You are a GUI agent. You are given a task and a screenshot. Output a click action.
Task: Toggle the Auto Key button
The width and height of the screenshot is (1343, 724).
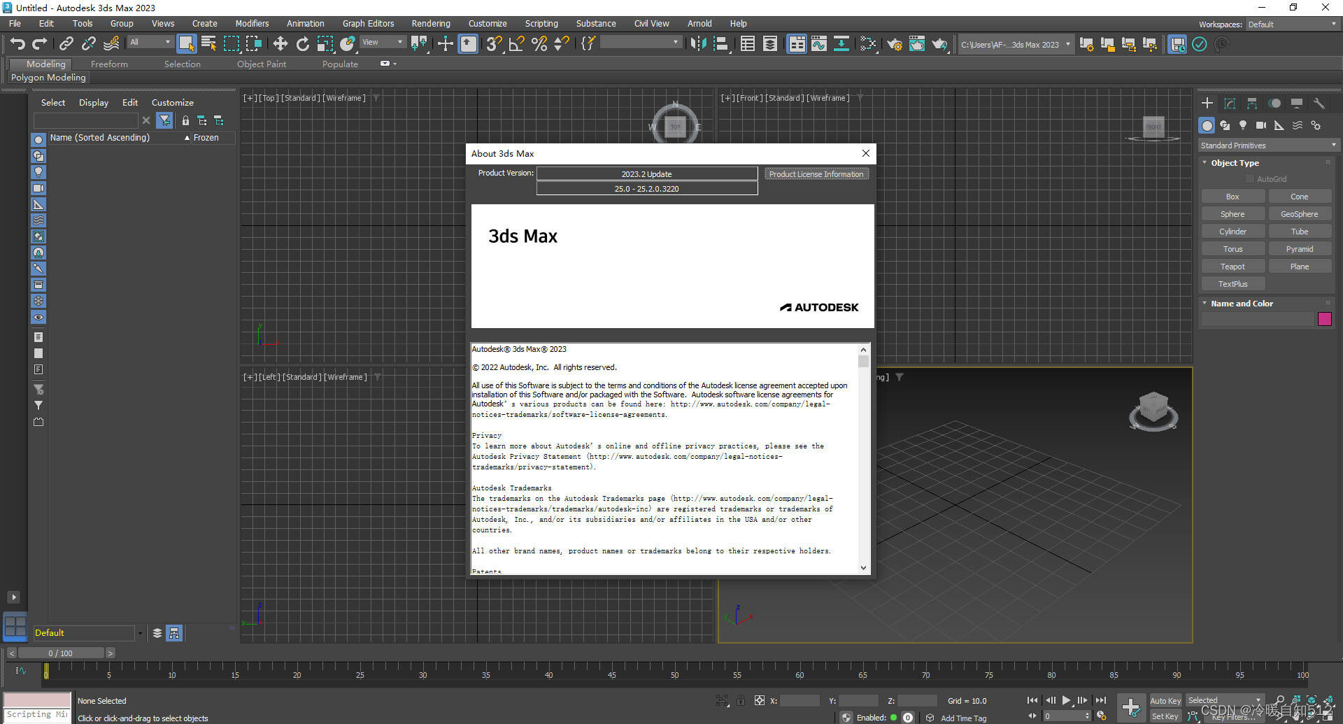pos(1165,701)
